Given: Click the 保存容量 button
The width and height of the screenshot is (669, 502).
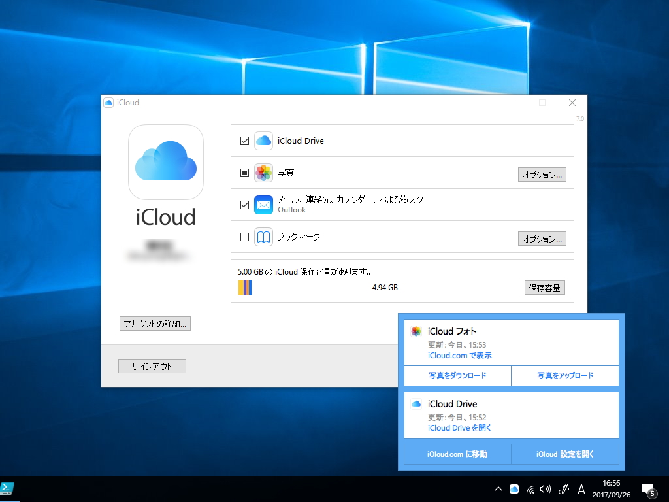Looking at the screenshot, I should coord(544,287).
